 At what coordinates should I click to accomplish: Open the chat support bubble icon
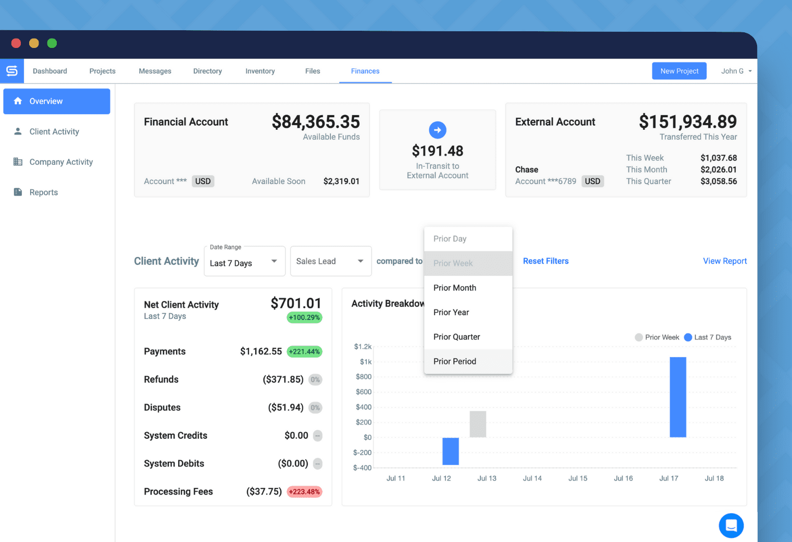click(731, 525)
